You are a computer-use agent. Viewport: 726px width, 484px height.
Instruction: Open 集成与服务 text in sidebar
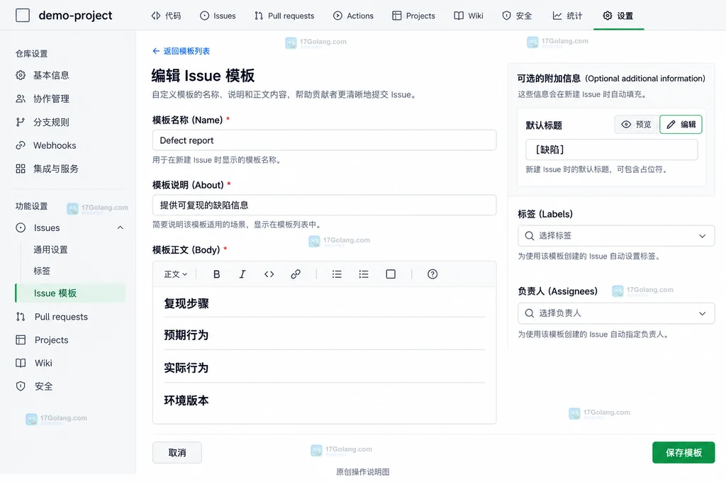(x=55, y=169)
